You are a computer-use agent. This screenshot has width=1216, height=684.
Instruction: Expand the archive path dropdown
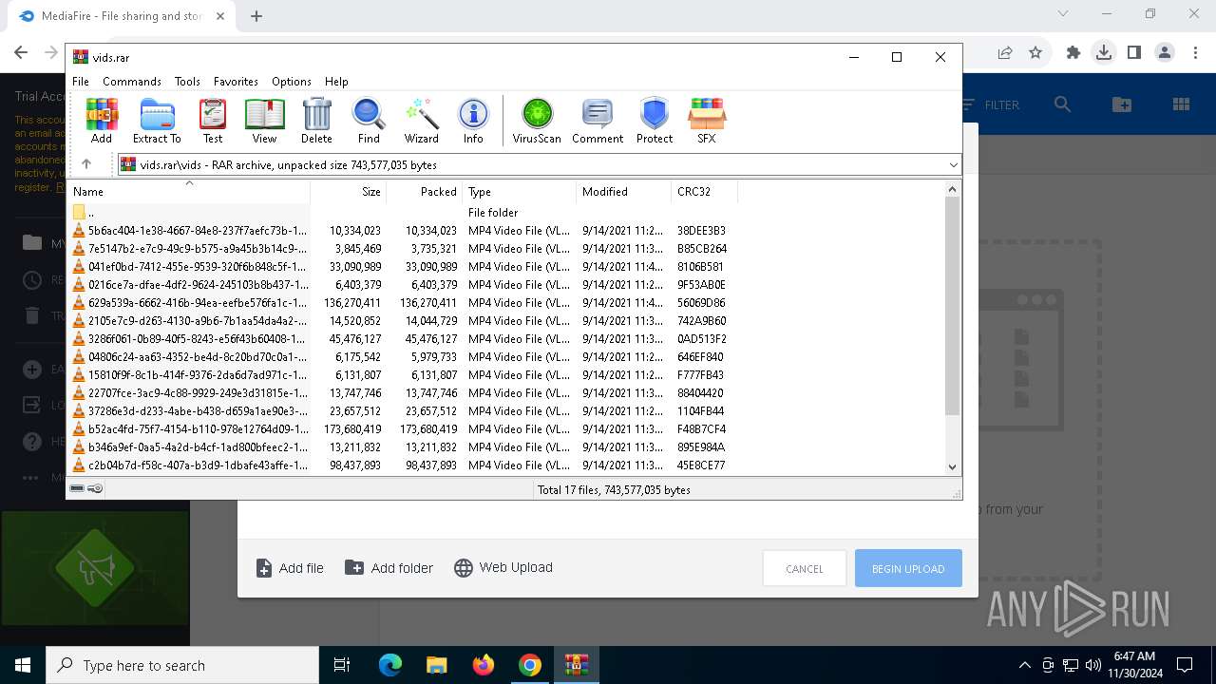click(953, 165)
